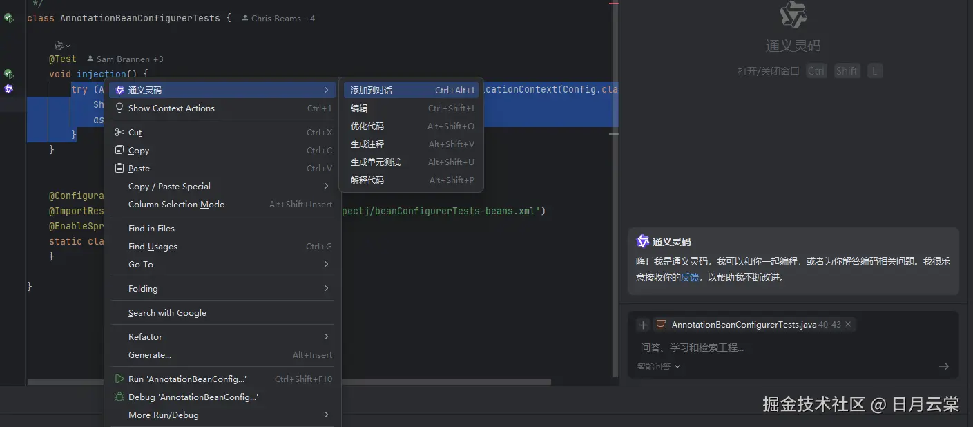Click the green Run triangle icon
Viewport: 973px width, 427px height.
click(119, 379)
